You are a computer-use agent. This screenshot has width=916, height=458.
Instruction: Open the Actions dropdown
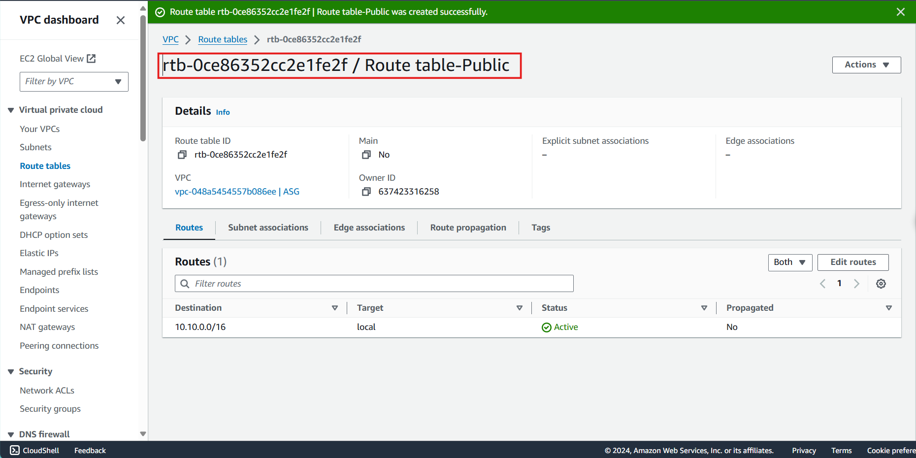(x=866, y=65)
